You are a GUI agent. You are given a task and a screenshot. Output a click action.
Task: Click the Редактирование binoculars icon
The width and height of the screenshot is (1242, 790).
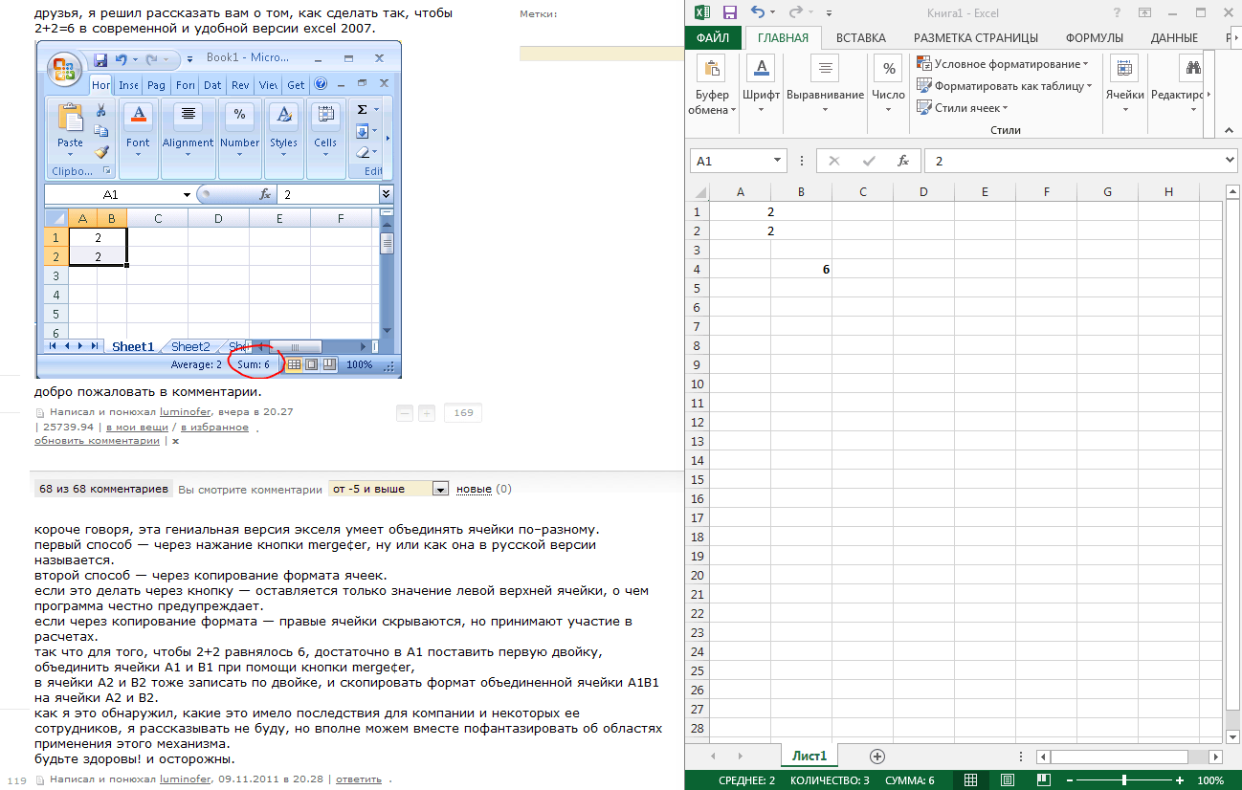tap(1192, 69)
